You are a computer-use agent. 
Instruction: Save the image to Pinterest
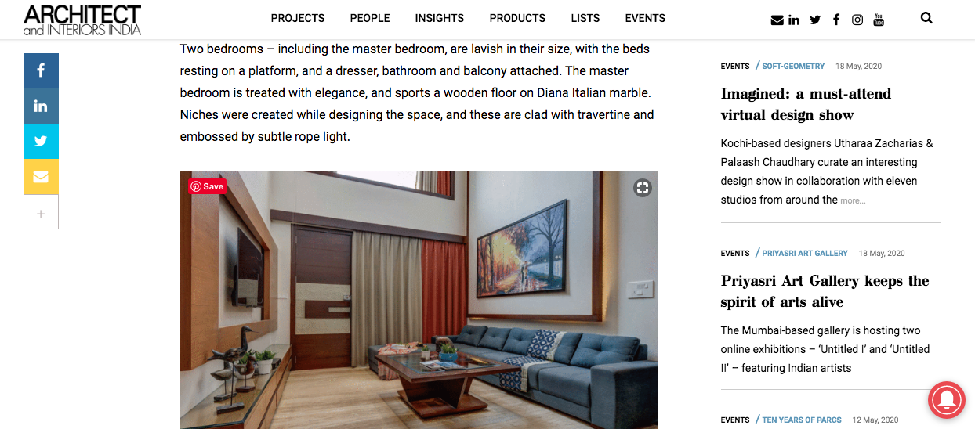[x=207, y=186]
